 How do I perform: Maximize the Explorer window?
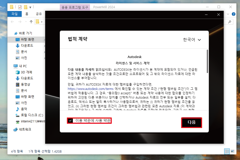click(219, 7)
